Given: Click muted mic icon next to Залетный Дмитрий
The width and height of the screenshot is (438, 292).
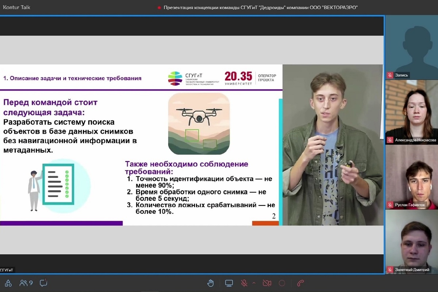Looking at the screenshot, I should point(390,270).
